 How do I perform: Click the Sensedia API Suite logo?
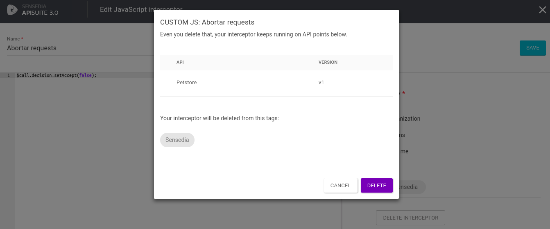tap(33, 10)
